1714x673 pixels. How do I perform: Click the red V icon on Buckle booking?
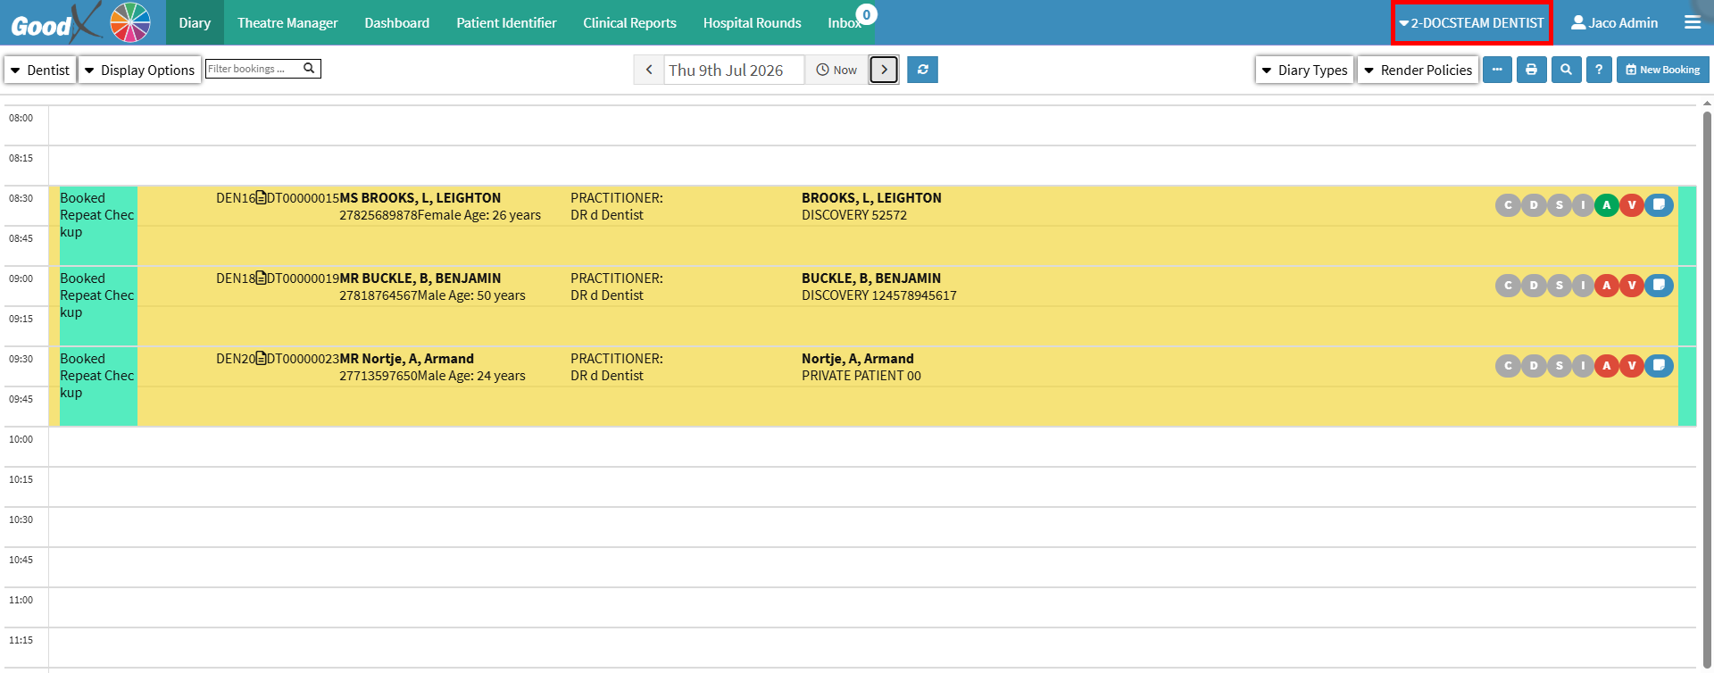click(x=1632, y=286)
